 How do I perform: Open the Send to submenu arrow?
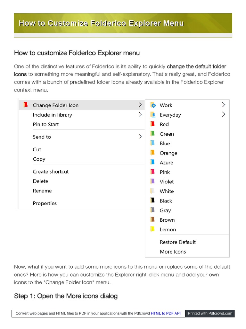140,137
